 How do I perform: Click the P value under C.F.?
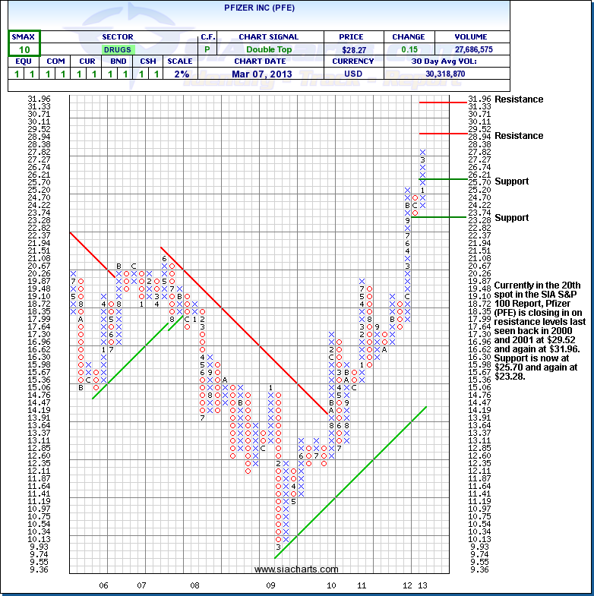[207, 49]
